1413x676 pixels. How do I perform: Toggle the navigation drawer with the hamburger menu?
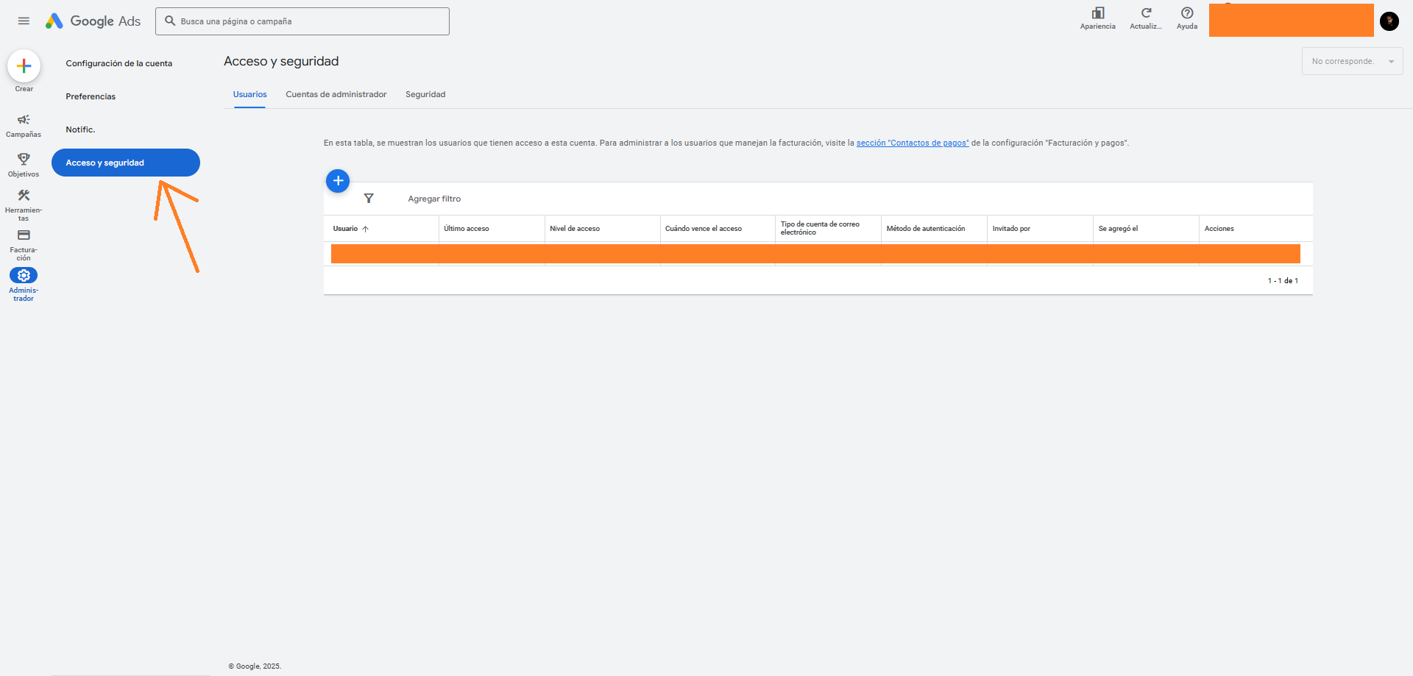[x=23, y=21]
